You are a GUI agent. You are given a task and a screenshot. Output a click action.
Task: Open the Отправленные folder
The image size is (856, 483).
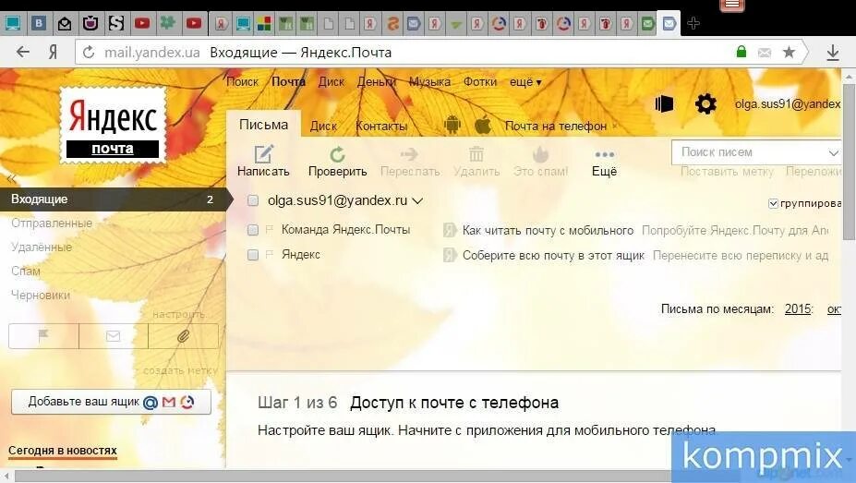[x=52, y=223]
